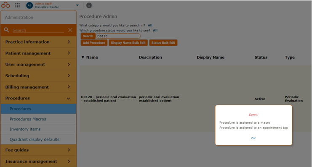312x167 pixels.
Task: Click the sidebar search magnifier icon
Action: [7, 30]
